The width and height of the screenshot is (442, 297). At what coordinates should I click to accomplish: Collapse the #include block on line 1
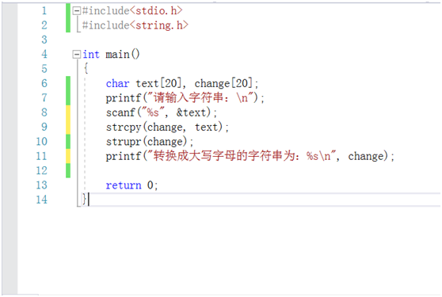click(x=76, y=11)
